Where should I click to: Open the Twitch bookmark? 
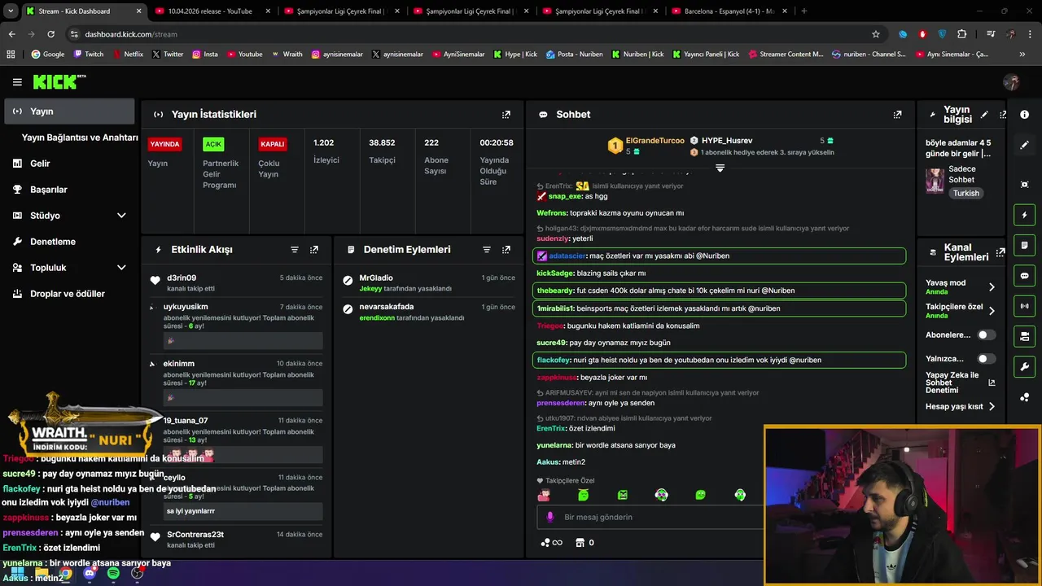(x=89, y=55)
